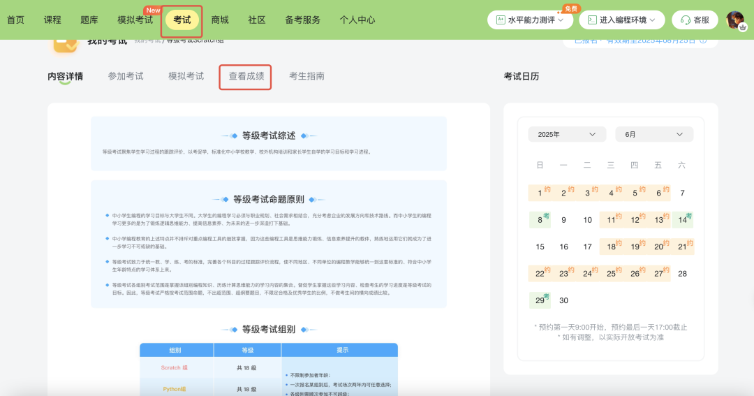The height and width of the screenshot is (396, 754).
Task: Click the headset icon beside 客服
Action: click(686, 20)
